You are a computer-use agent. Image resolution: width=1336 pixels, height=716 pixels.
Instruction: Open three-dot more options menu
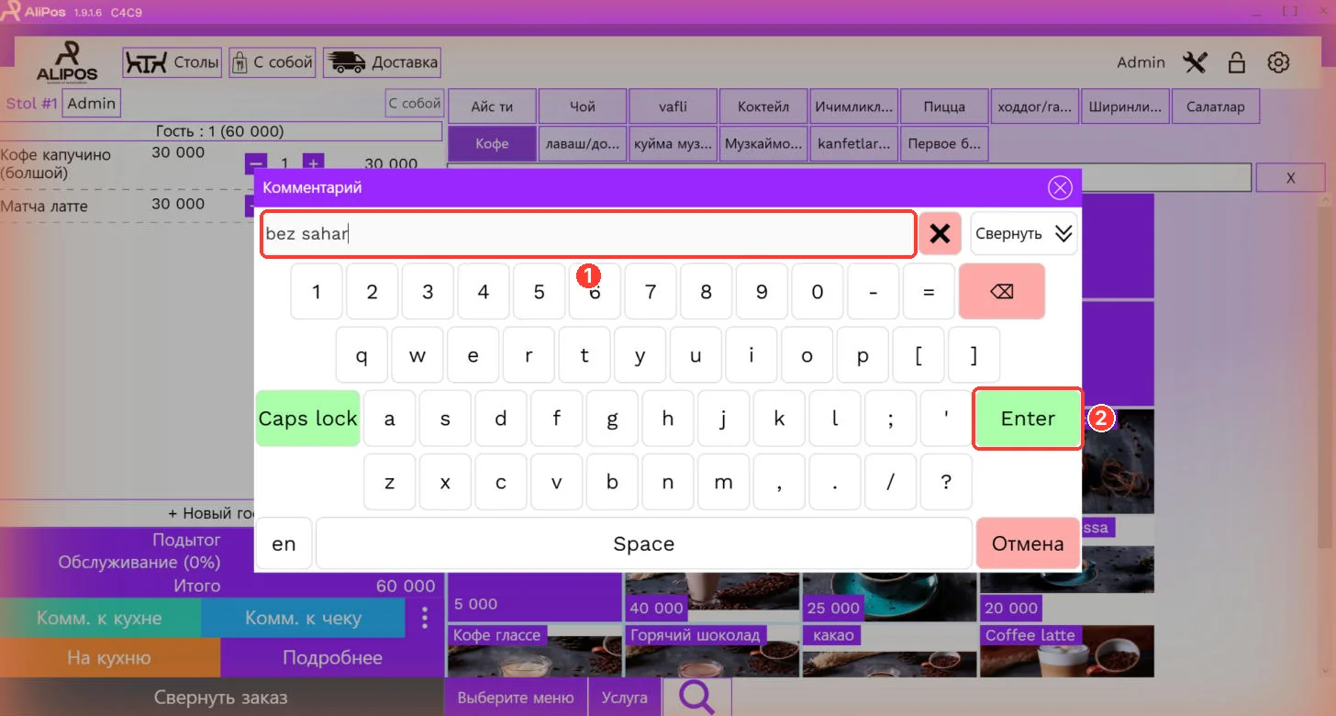tap(424, 618)
